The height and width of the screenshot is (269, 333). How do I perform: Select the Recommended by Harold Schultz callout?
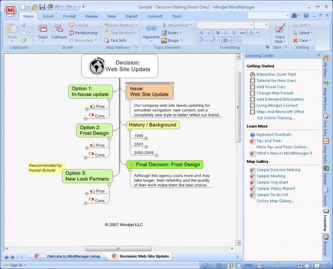pos(47,168)
